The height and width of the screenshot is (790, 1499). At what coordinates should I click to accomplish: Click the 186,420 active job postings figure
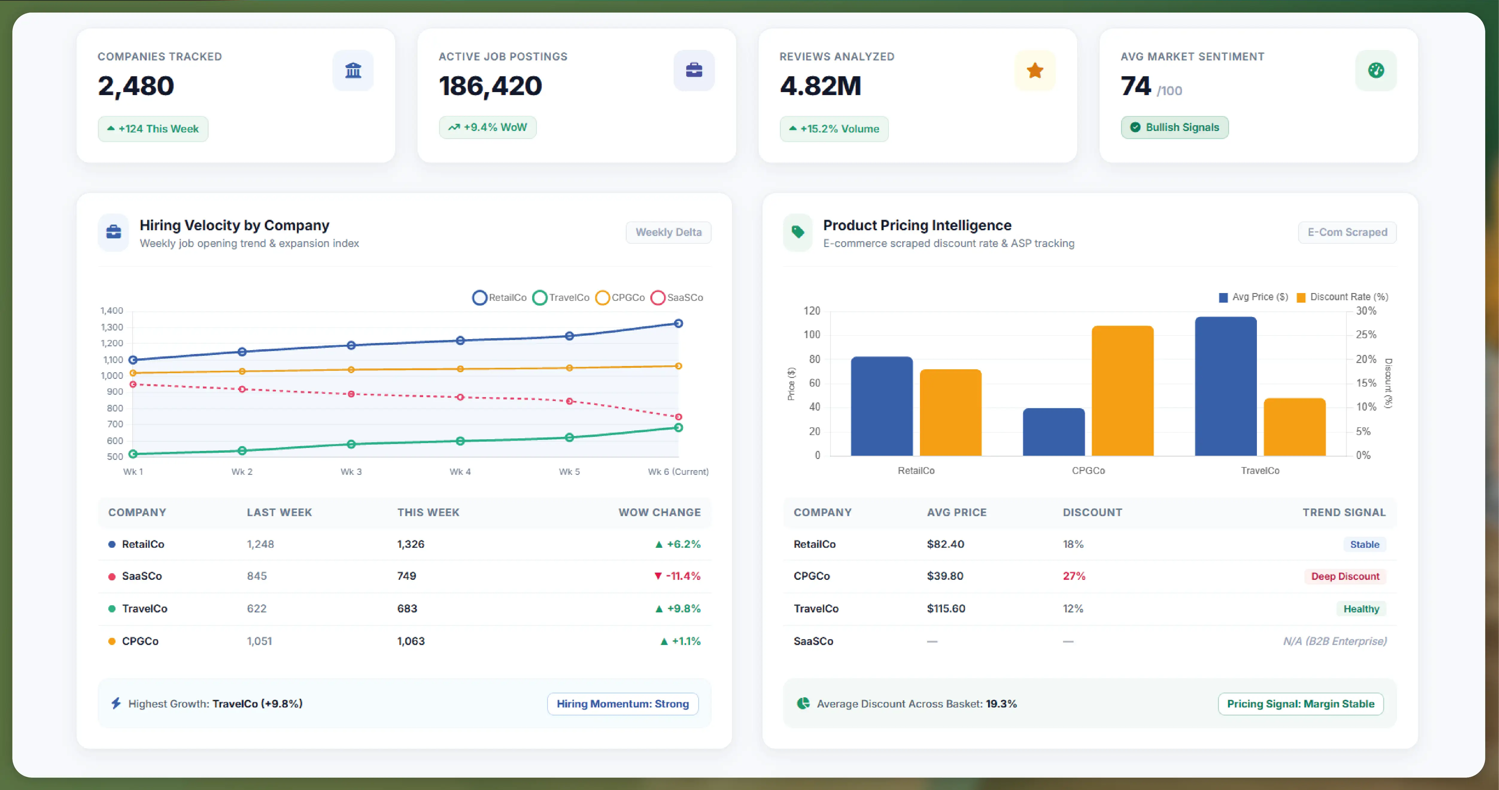[x=490, y=86]
